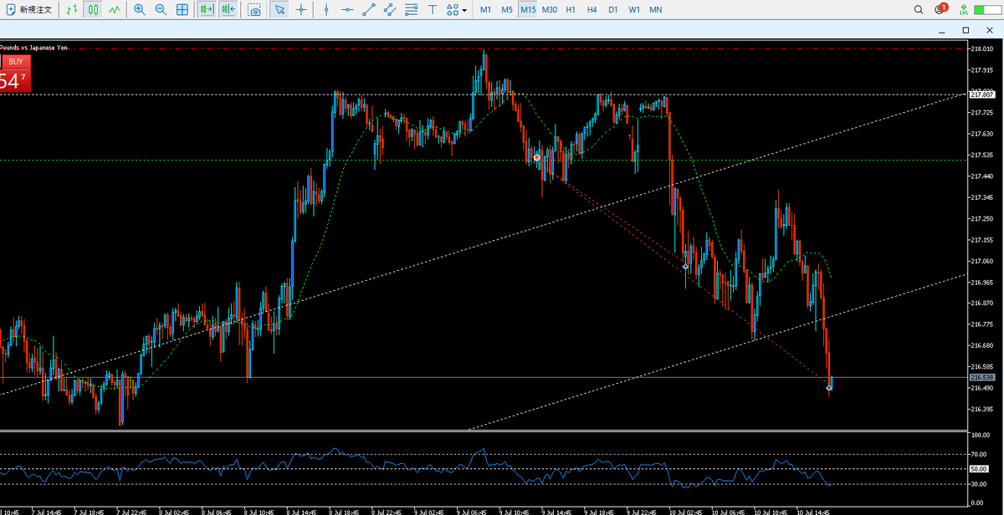
Task: Draw a horizontal line on chart
Action: [347, 10]
